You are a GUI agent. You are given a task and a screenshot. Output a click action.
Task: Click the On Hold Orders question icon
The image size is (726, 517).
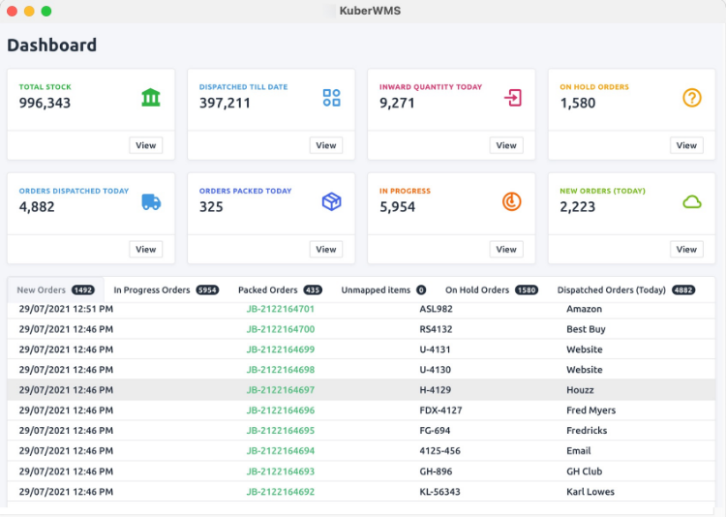pos(691,97)
